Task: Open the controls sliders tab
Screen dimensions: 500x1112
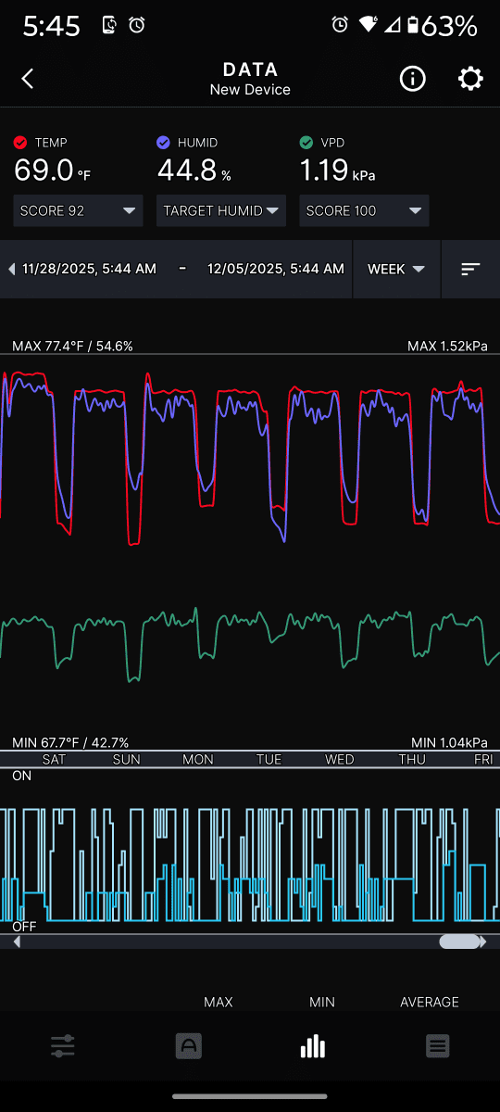Action: click(x=63, y=1046)
